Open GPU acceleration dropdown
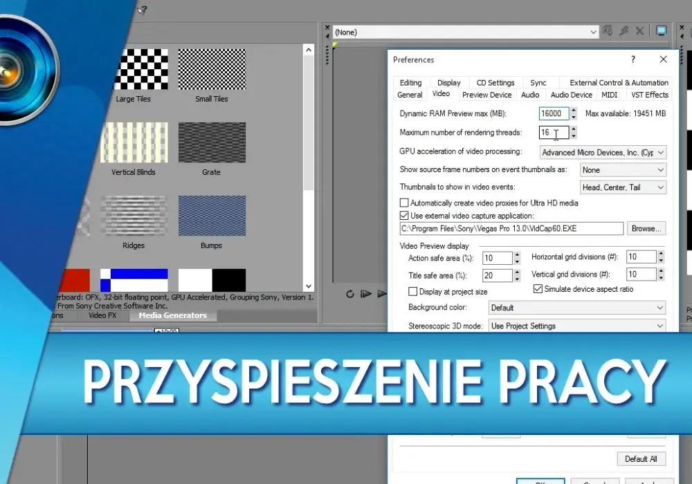 (x=603, y=153)
